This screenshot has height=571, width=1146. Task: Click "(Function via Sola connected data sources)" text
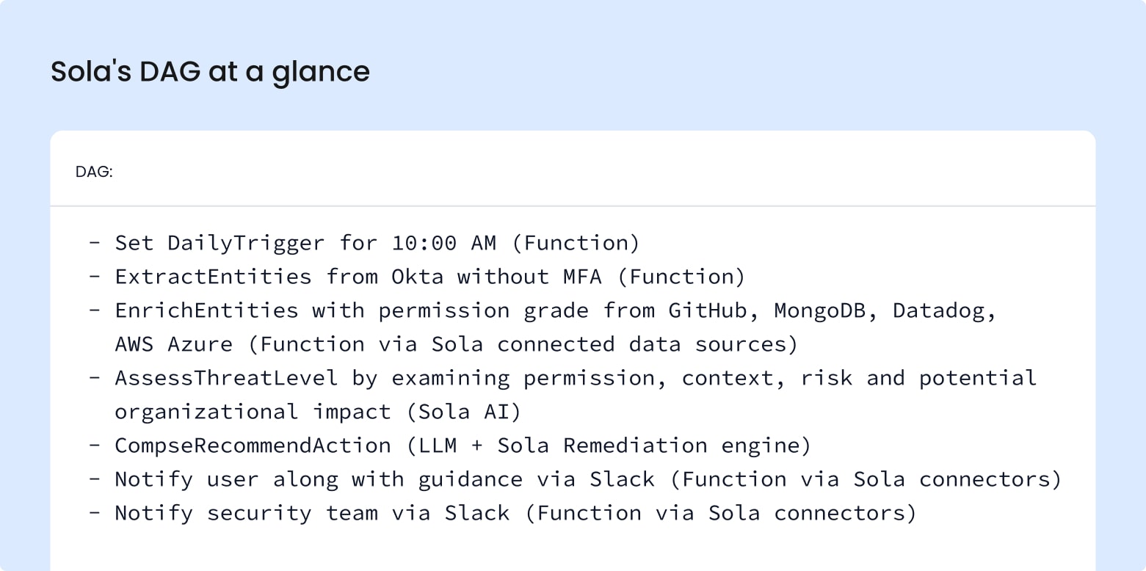coord(528,344)
